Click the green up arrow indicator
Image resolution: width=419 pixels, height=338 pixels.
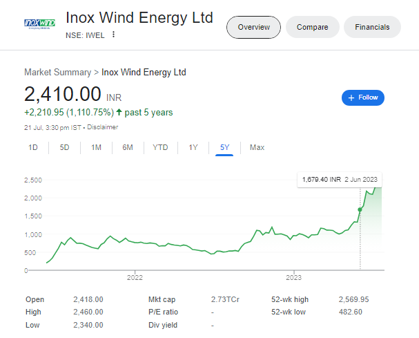point(119,112)
